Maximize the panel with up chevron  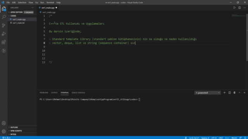tap(239, 93)
